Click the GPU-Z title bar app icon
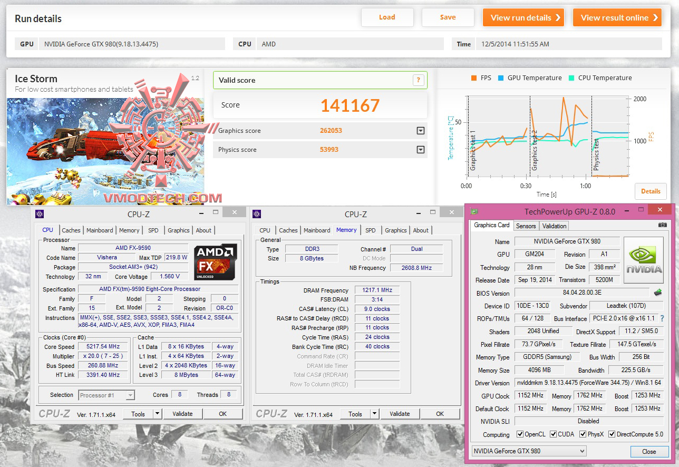The height and width of the screenshot is (467, 679). tap(474, 212)
